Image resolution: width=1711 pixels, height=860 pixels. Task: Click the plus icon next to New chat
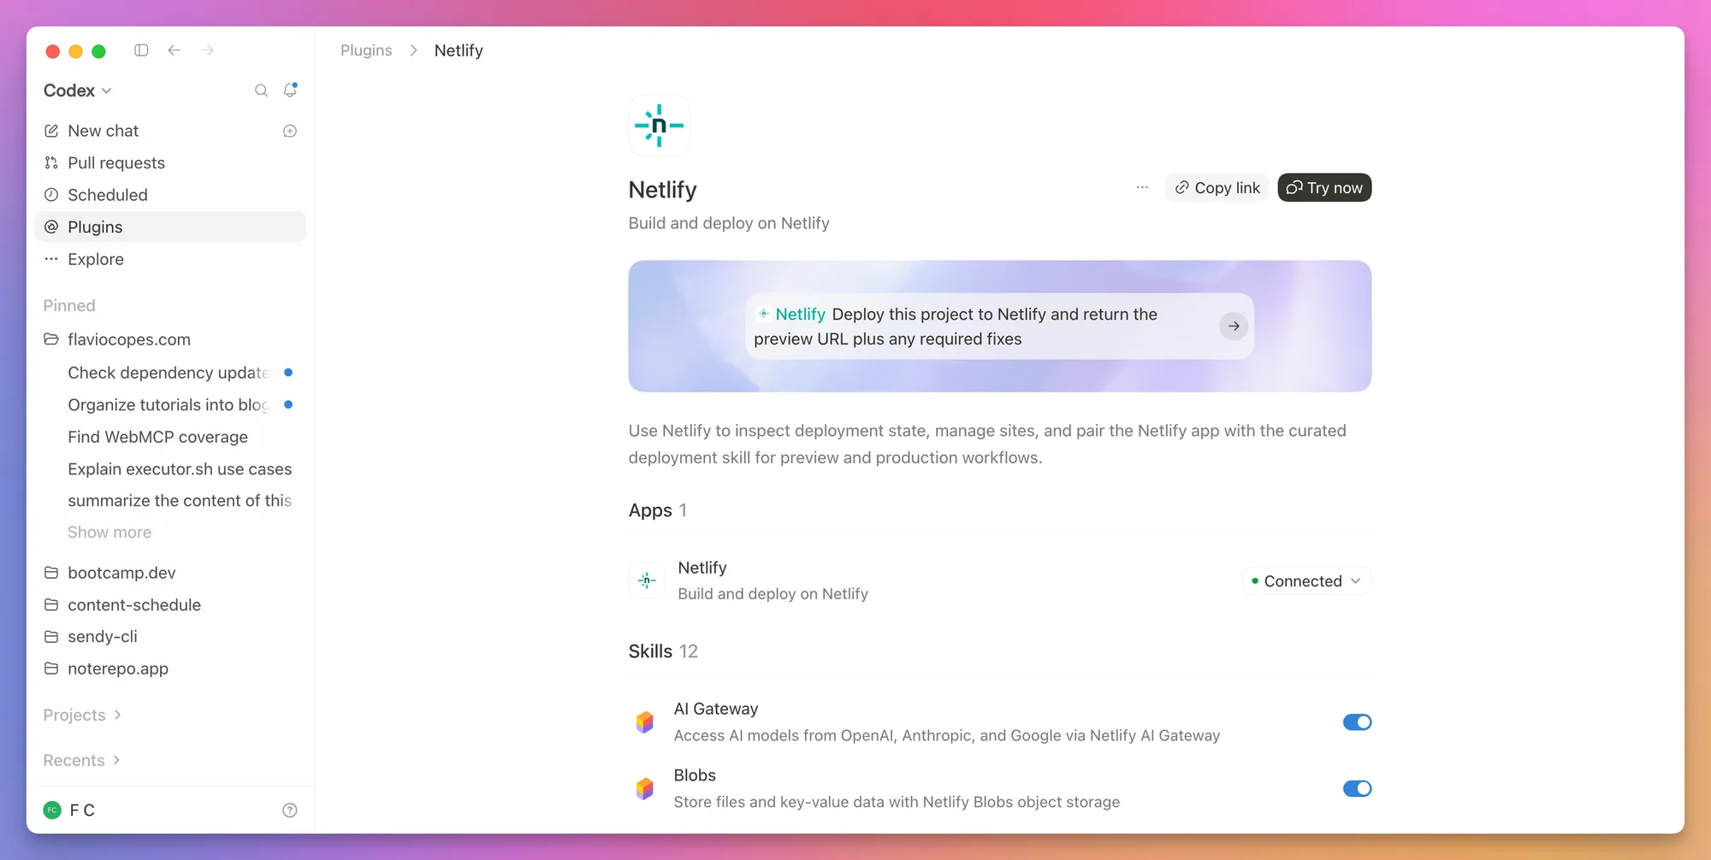(290, 131)
